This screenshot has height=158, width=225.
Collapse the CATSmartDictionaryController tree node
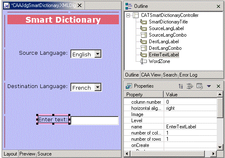(128, 15)
